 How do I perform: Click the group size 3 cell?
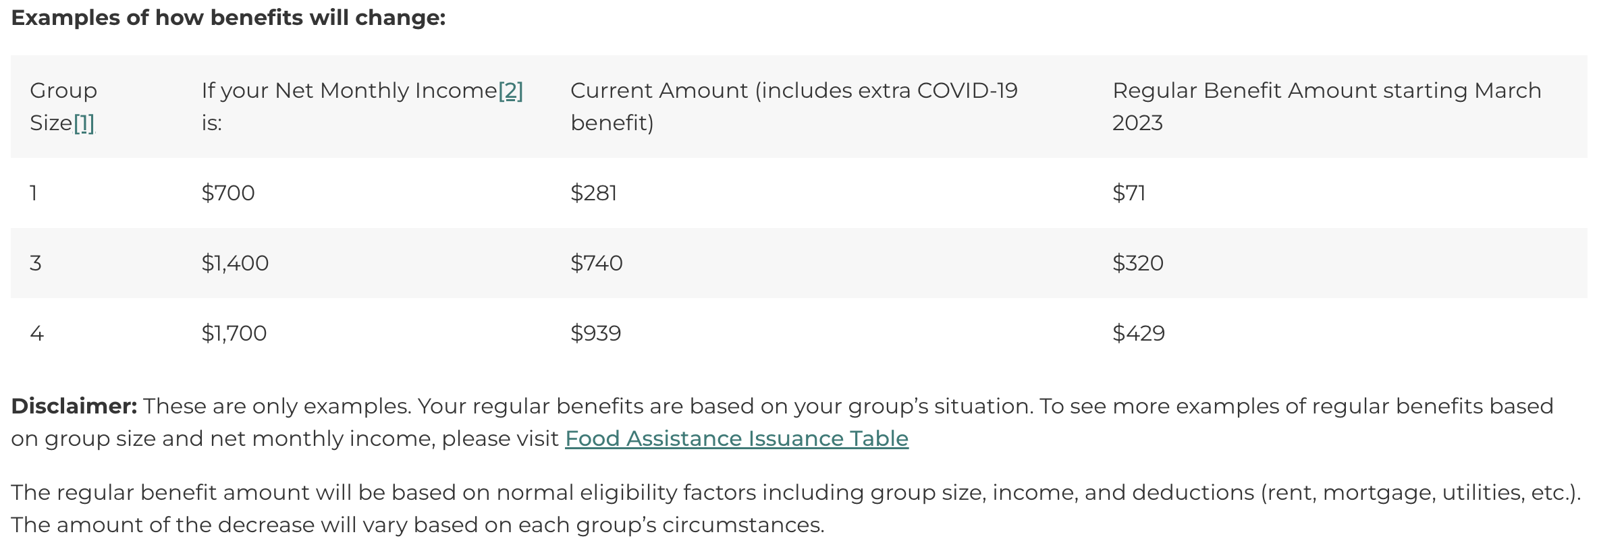36,263
